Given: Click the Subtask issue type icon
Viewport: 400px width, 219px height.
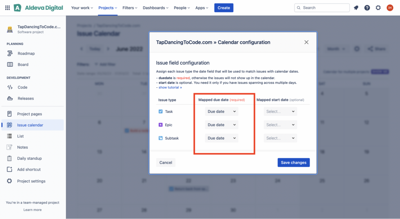Looking at the screenshot, I should click(161, 138).
